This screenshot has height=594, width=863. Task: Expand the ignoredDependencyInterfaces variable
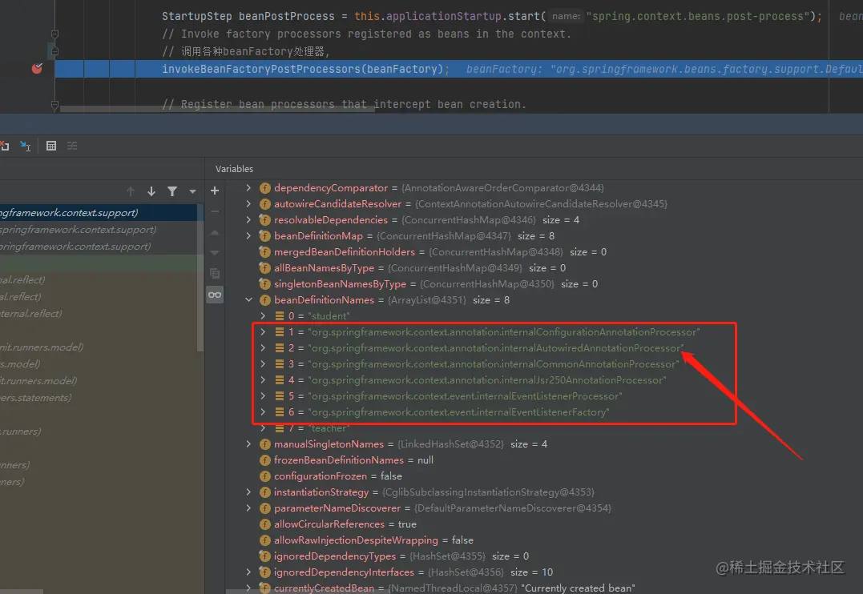(x=248, y=572)
